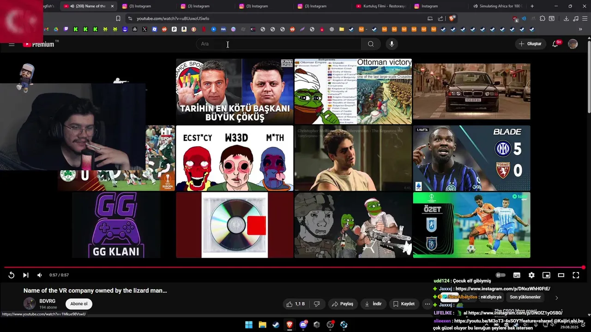Open the ECST*CY W33D M*TH thumbnail
591x332 pixels.
235,158
